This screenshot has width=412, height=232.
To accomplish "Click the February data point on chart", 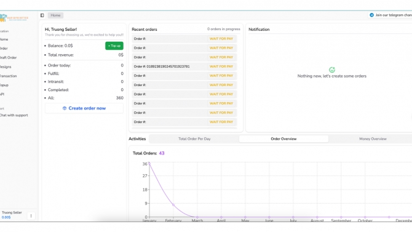I will click(x=173, y=205).
